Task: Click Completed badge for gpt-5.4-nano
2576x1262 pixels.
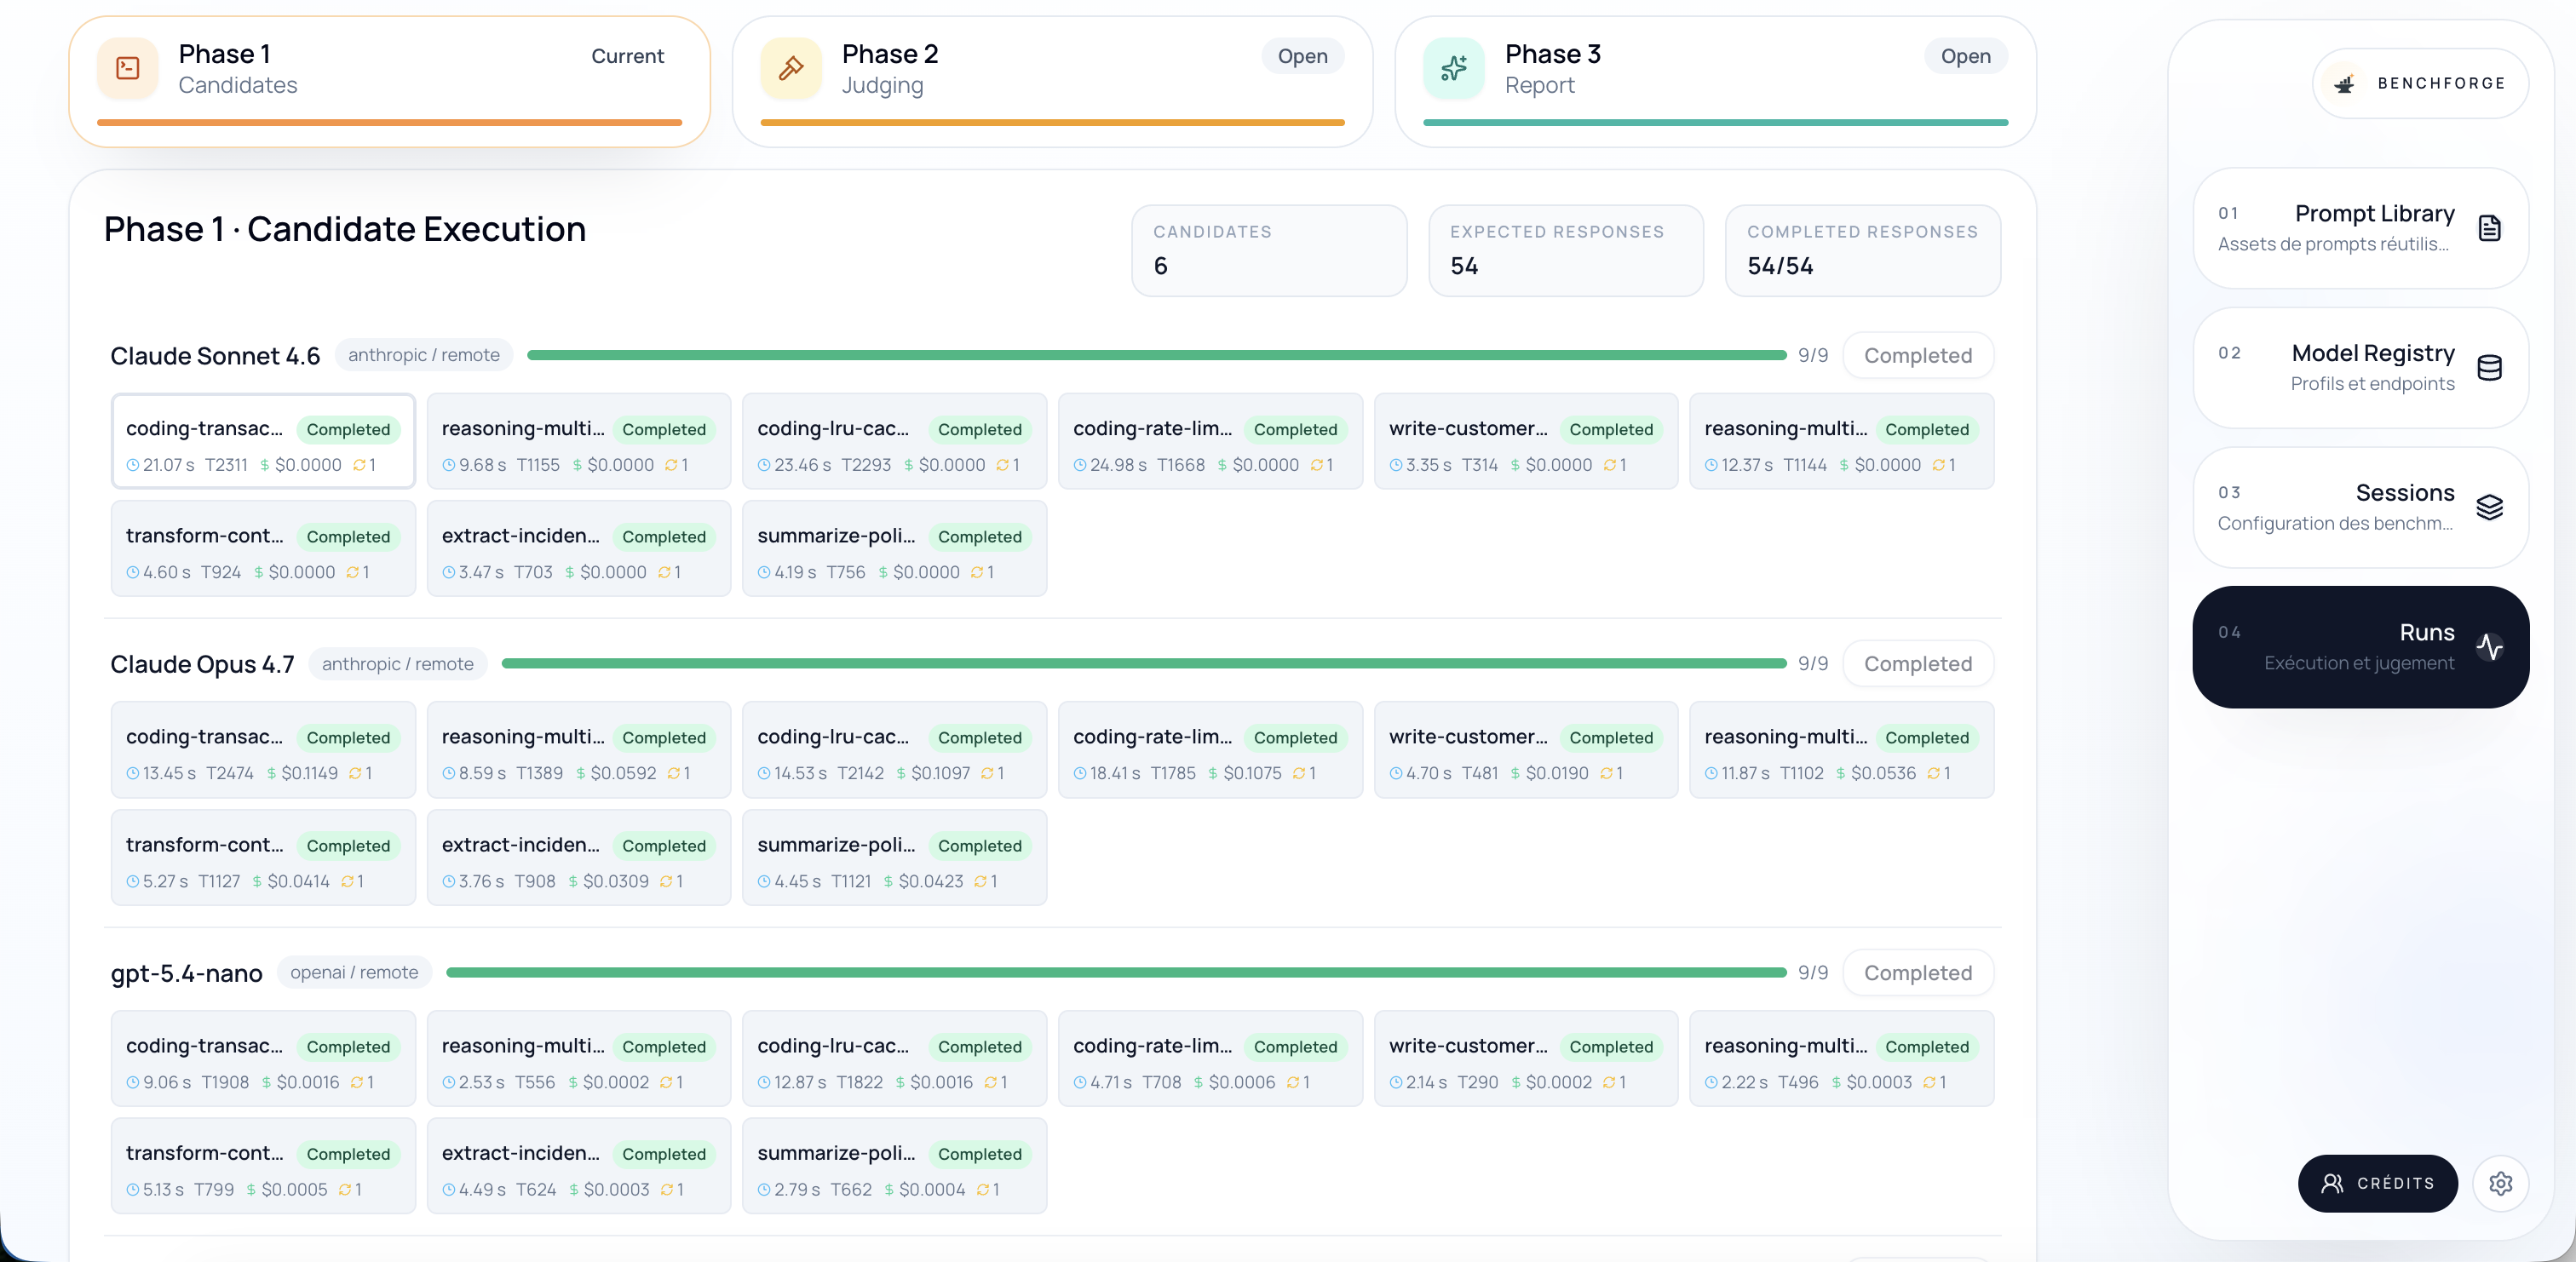Action: tap(1917, 973)
